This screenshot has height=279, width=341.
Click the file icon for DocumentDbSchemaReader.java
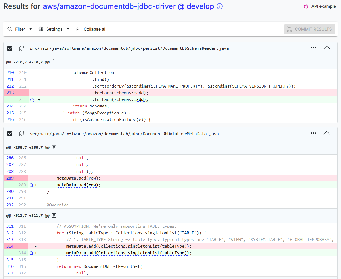[x=22, y=48]
